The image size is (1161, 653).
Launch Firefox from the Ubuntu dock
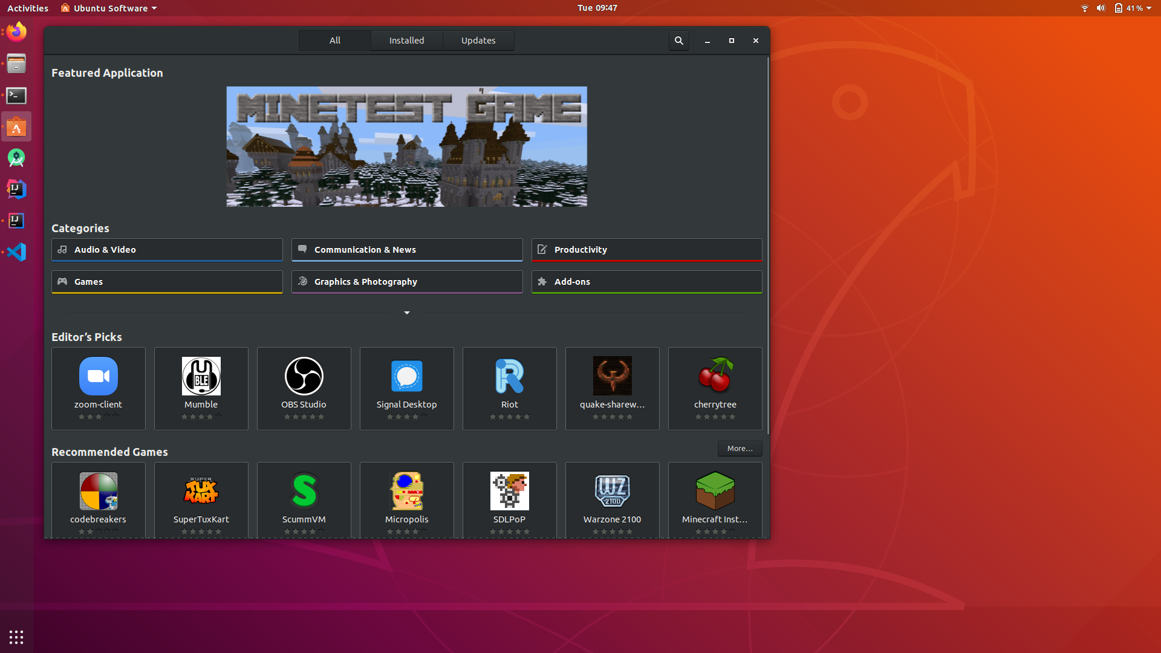(x=16, y=32)
